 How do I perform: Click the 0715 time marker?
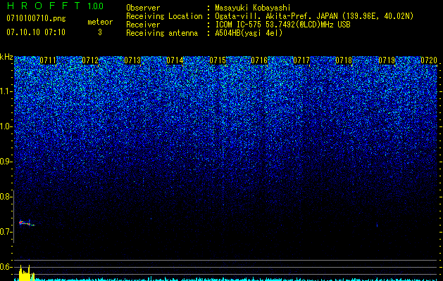pos(218,60)
